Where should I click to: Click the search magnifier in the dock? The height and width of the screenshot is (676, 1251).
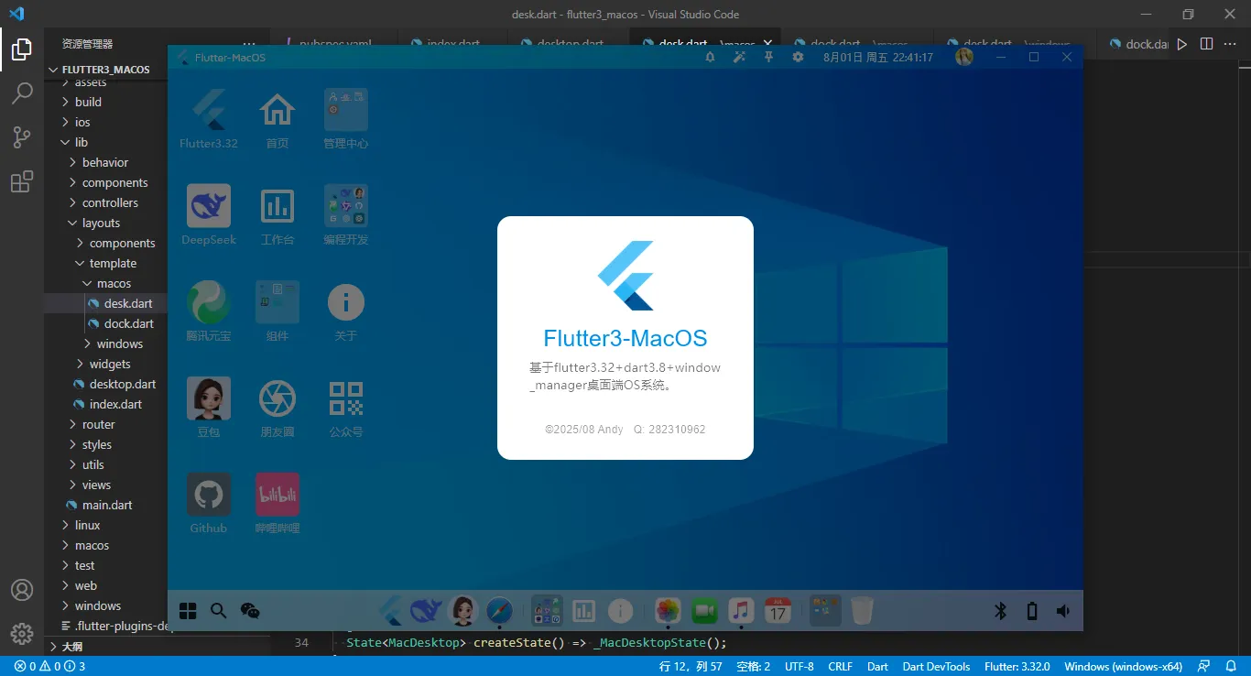(x=218, y=611)
